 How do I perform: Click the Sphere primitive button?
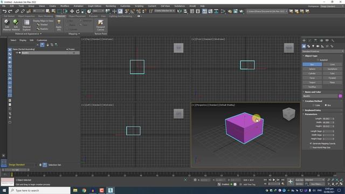click(312, 69)
